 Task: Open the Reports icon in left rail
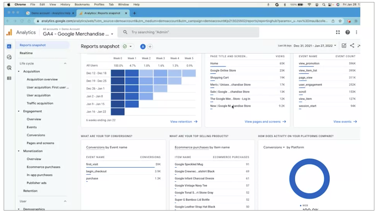click(9, 46)
